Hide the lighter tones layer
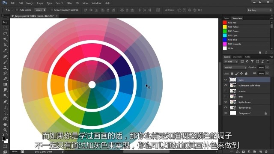The image size is (274, 154). point(226,102)
